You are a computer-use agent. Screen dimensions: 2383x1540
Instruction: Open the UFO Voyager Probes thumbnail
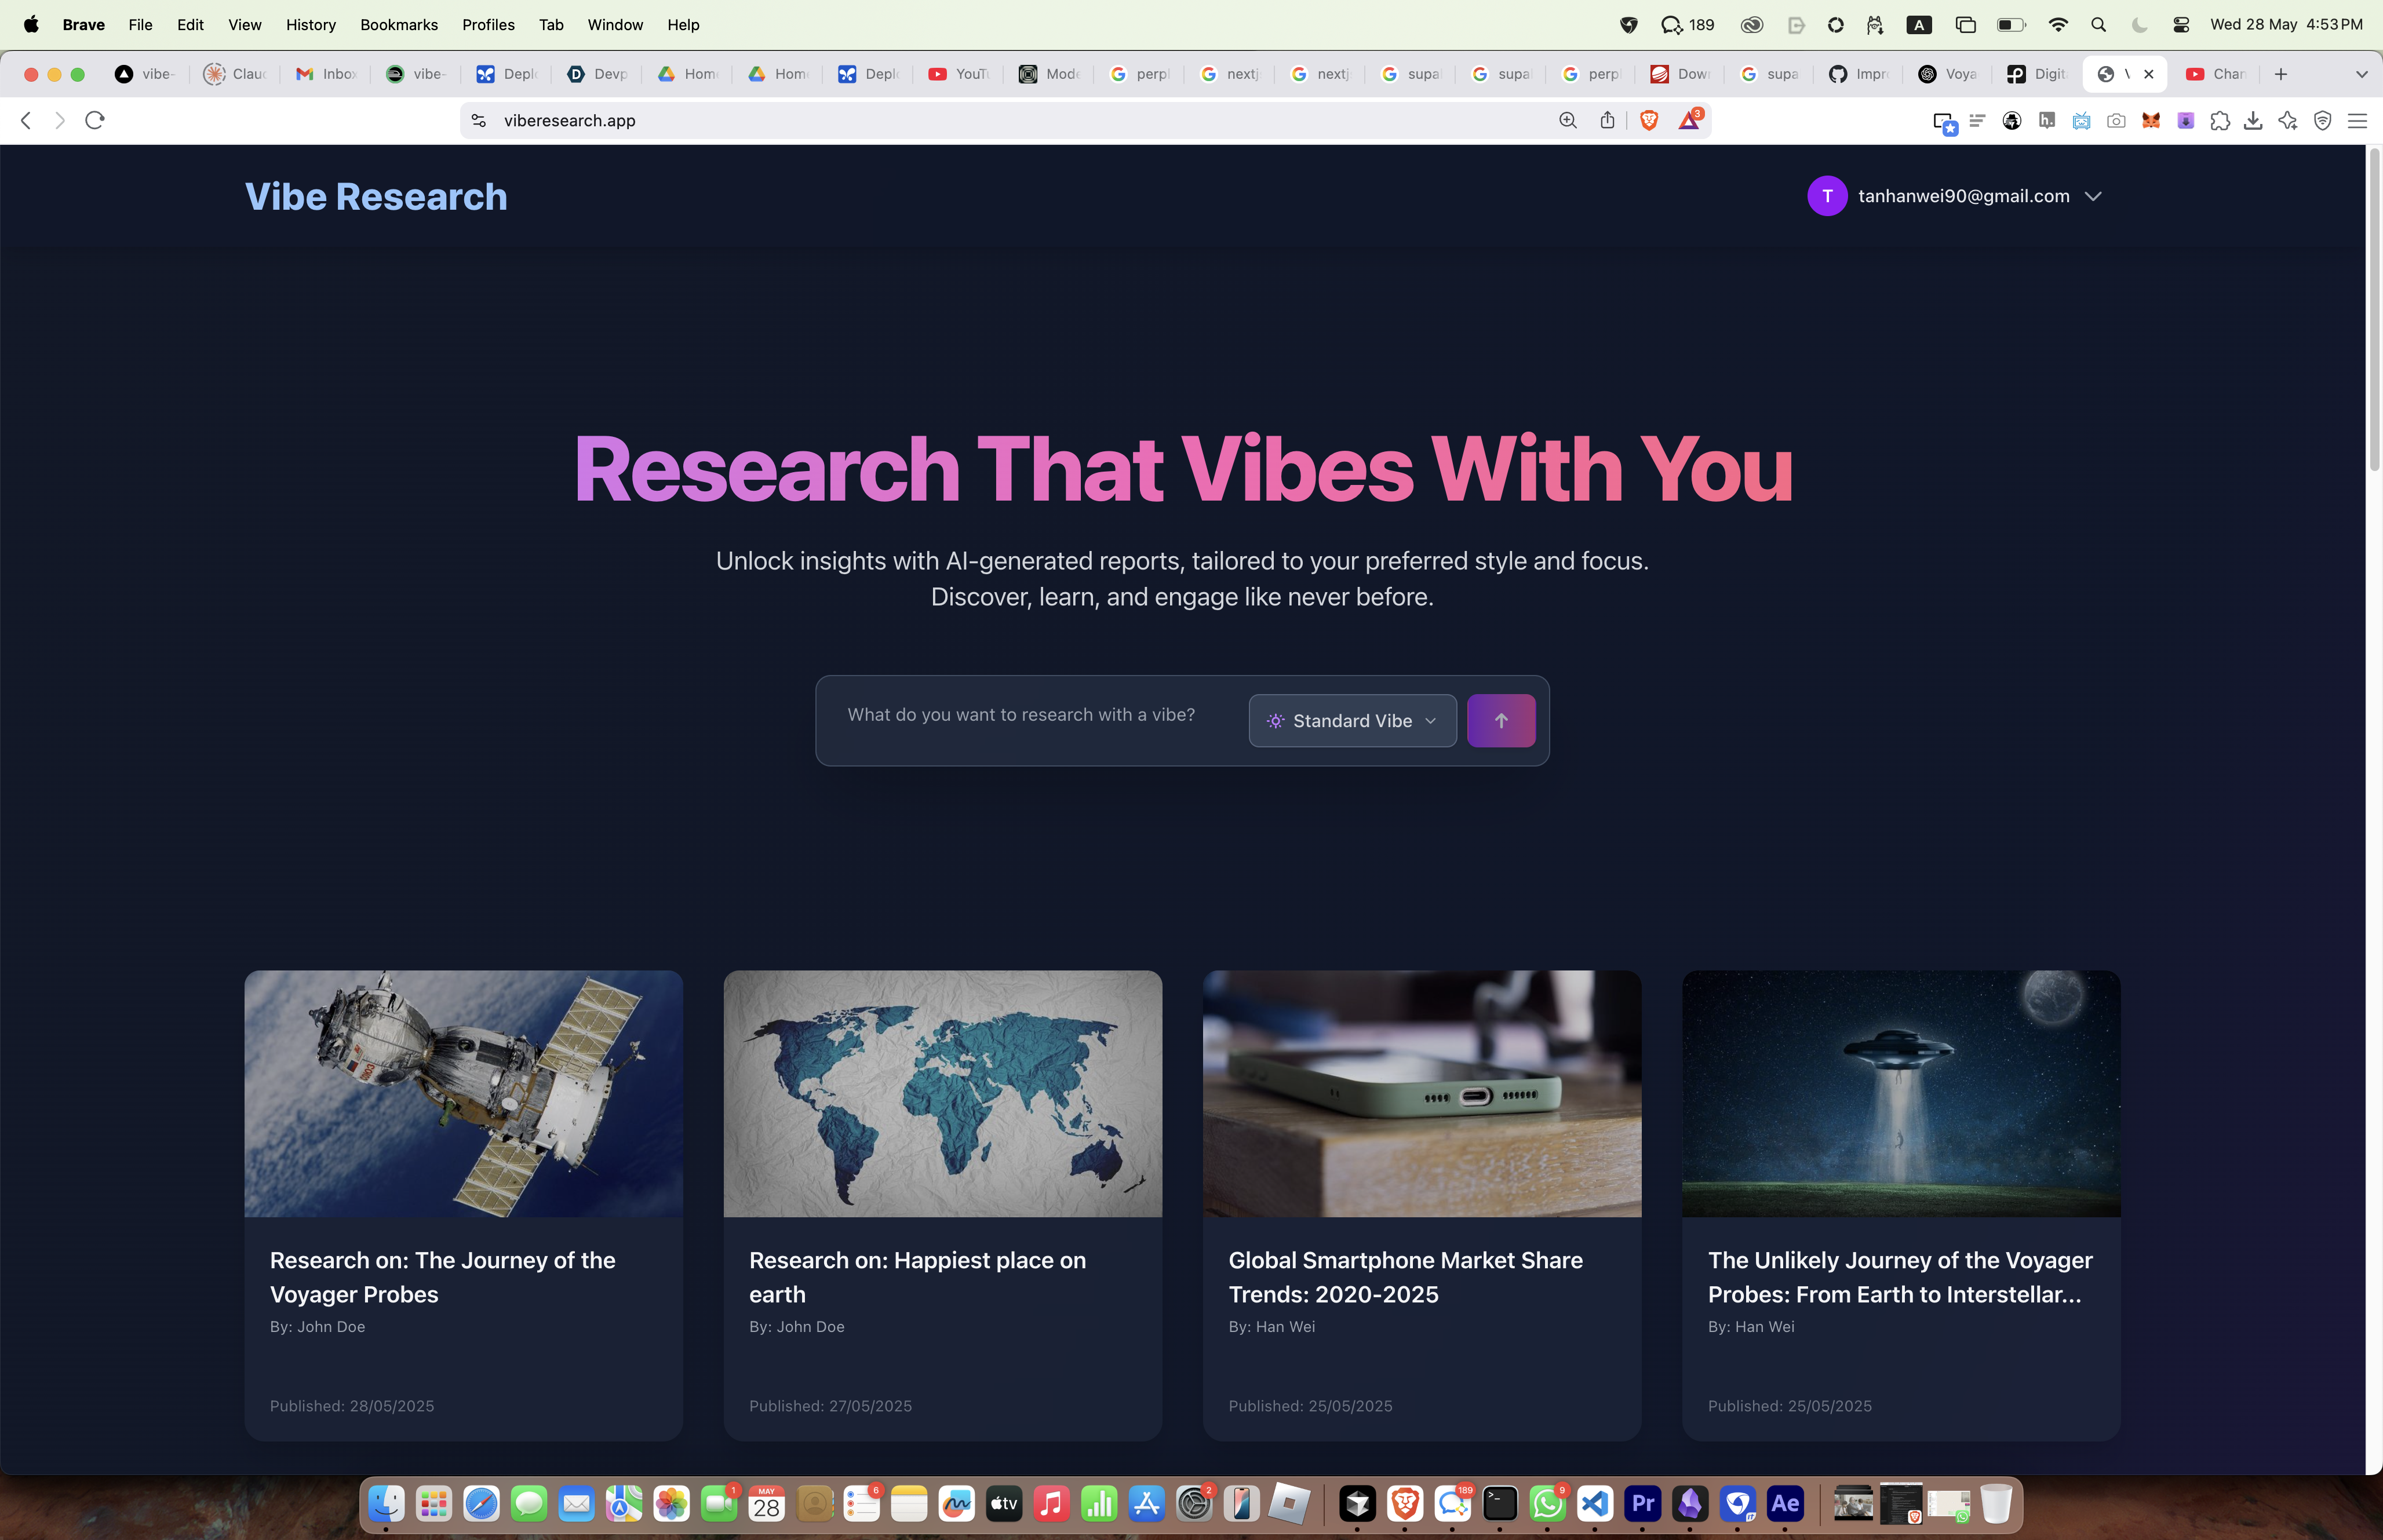[1900, 1093]
